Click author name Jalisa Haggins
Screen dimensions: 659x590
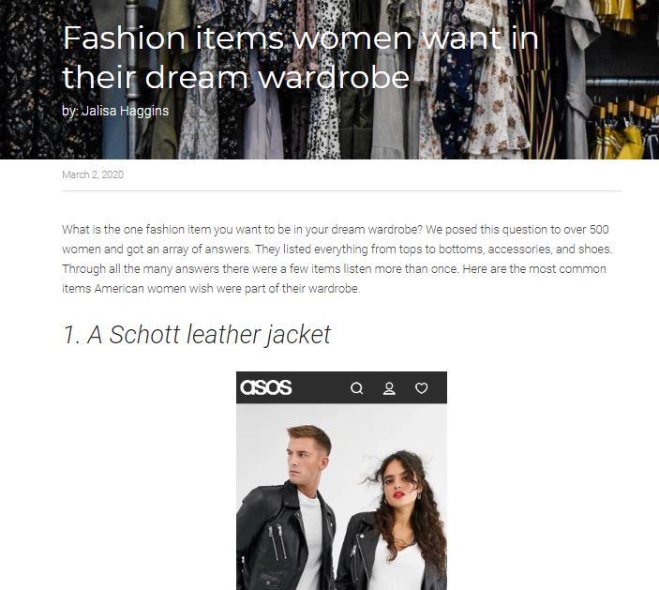[126, 111]
